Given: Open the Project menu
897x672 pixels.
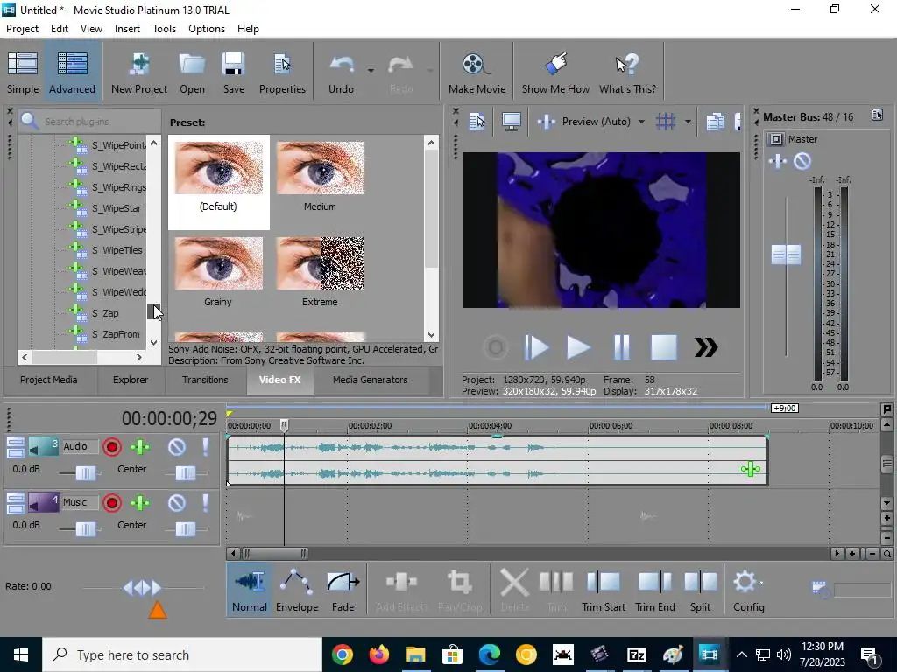Looking at the screenshot, I should [22, 29].
